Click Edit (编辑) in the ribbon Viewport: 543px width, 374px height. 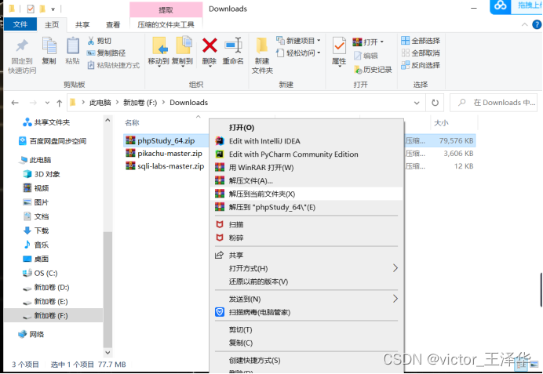(x=366, y=56)
